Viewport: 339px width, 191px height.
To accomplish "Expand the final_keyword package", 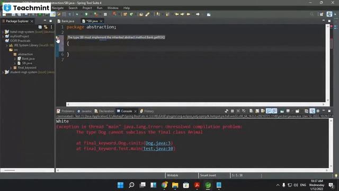I will 11,68.
